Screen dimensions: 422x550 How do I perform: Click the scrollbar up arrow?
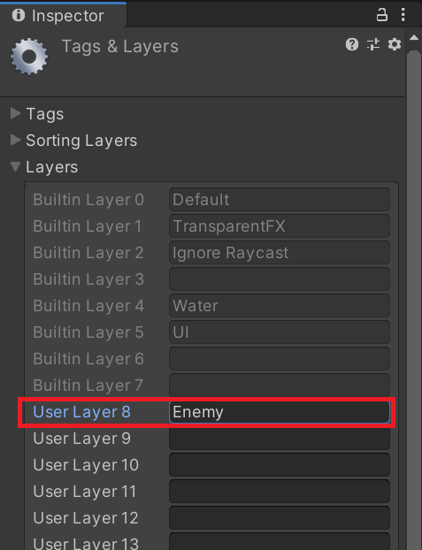(x=414, y=37)
